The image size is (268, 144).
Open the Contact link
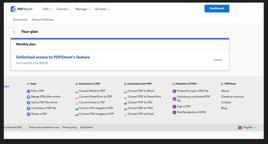[226, 102]
